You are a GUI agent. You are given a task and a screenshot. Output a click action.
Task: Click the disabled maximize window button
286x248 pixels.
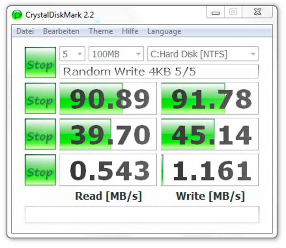pos(233,12)
